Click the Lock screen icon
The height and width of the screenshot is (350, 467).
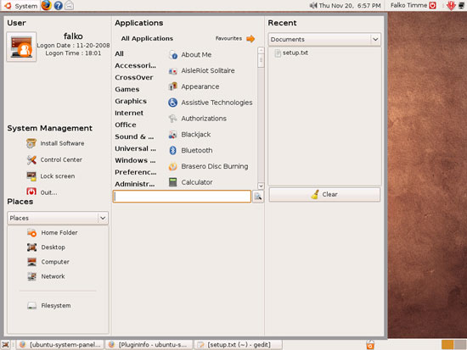[x=31, y=176]
